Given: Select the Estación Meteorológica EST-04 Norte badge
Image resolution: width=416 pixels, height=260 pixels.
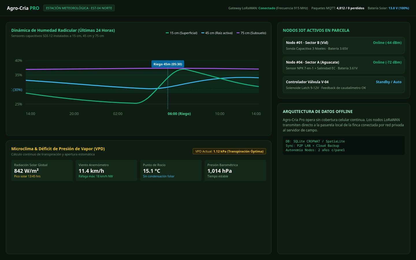Looking at the screenshot, I should (x=79, y=8).
